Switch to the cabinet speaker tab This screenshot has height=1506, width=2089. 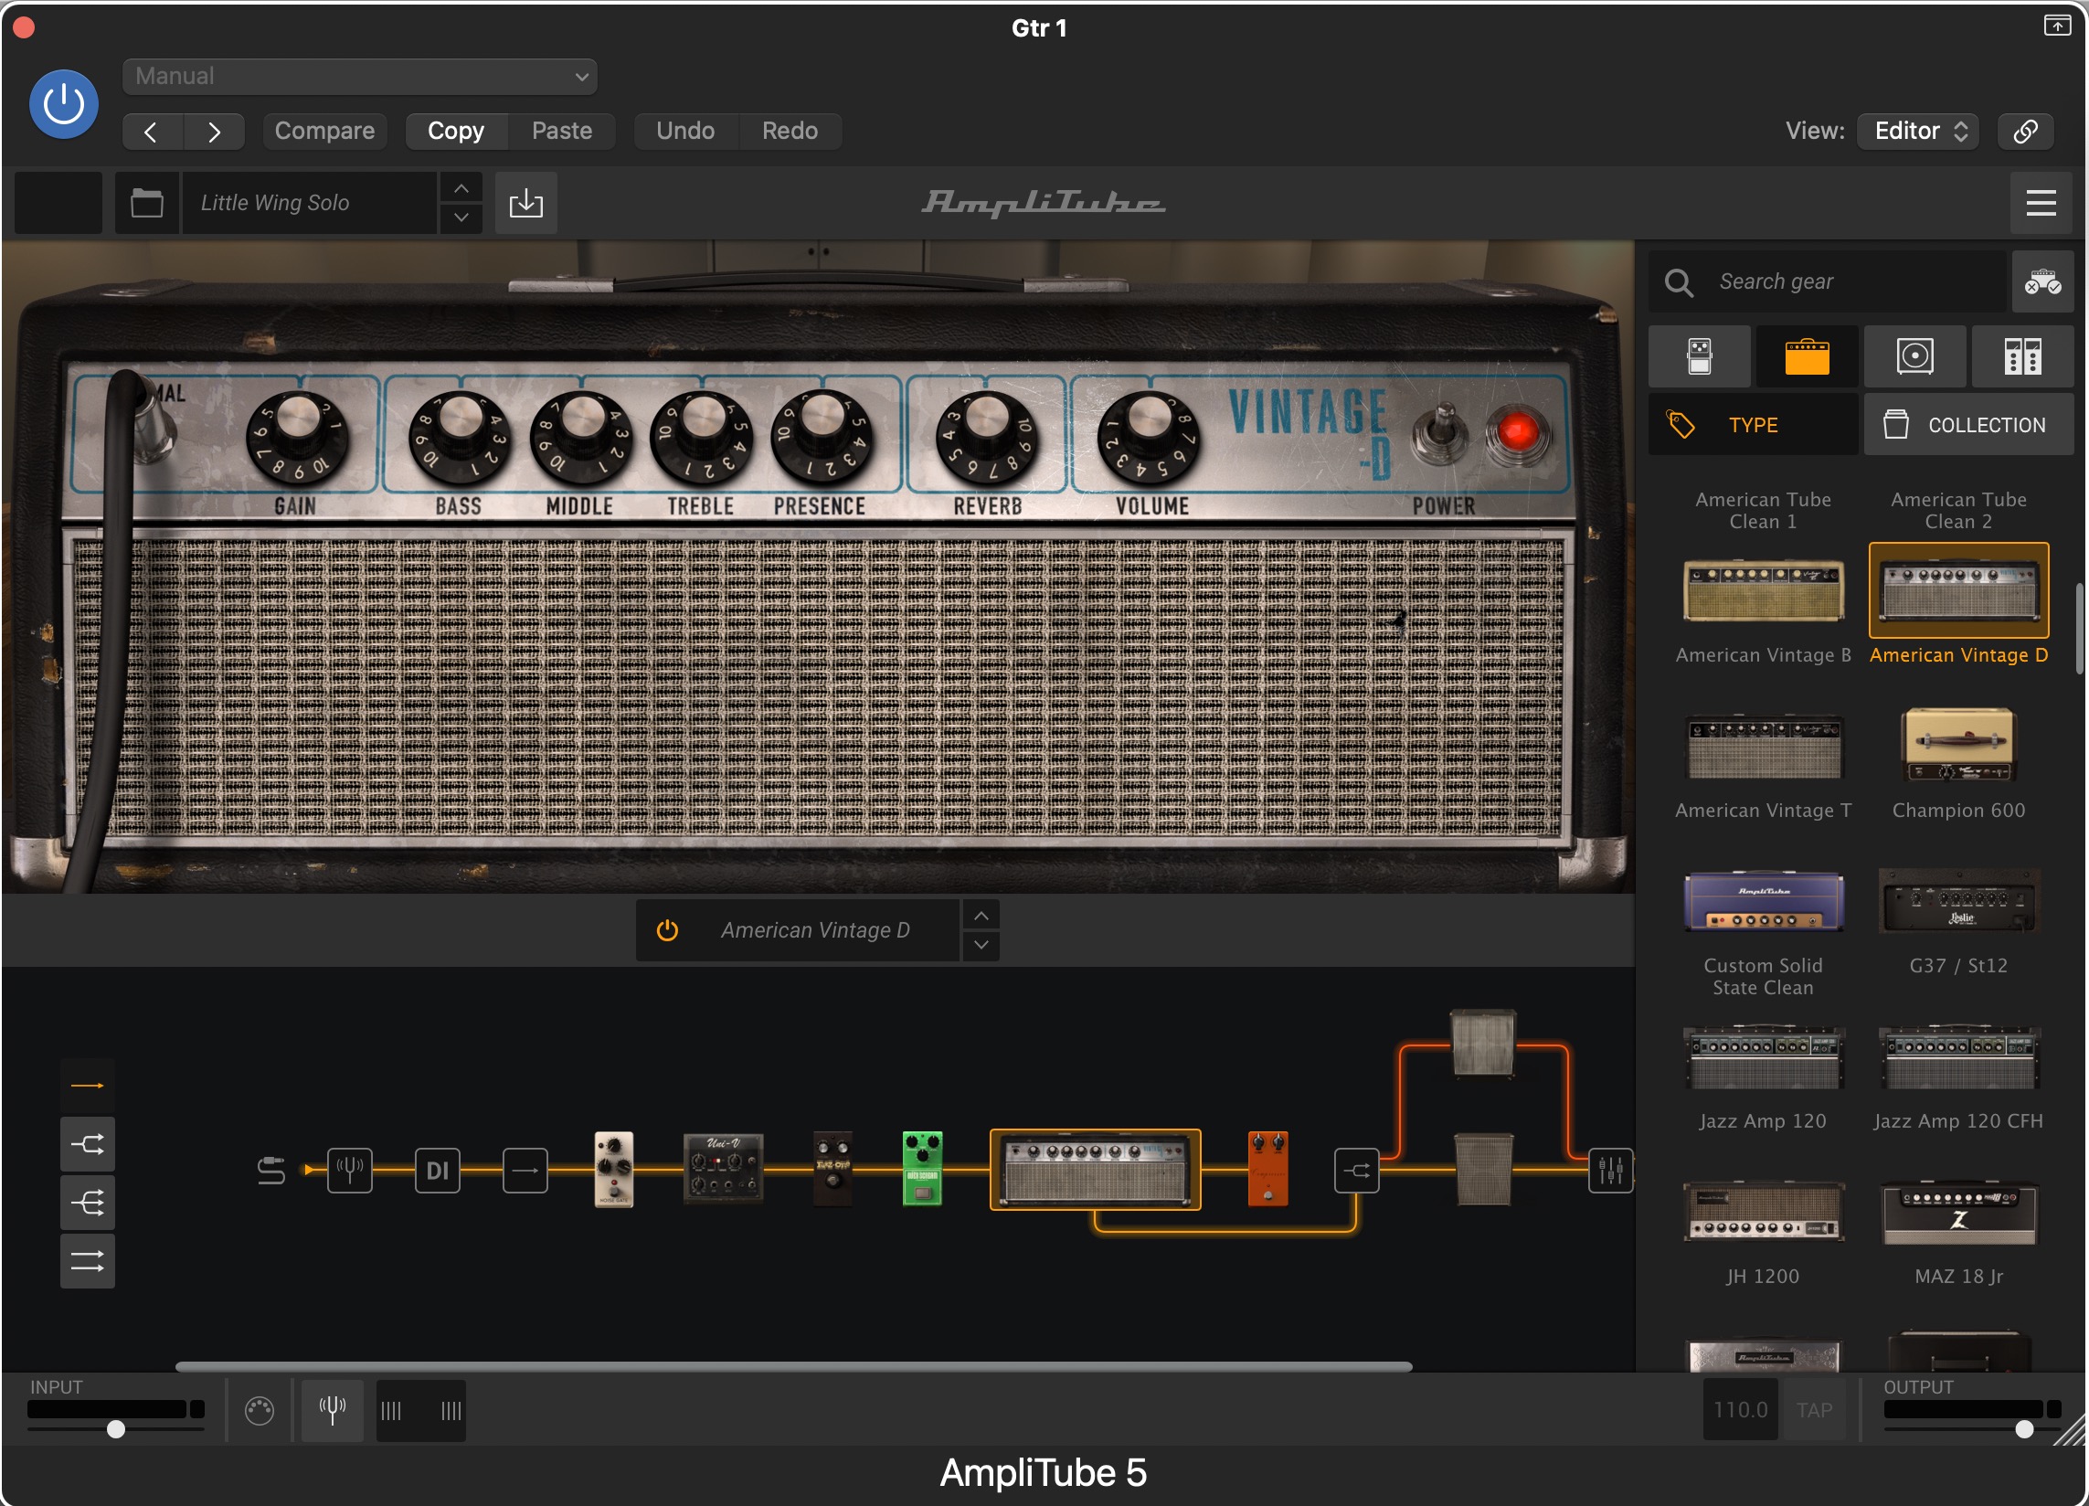(1915, 356)
